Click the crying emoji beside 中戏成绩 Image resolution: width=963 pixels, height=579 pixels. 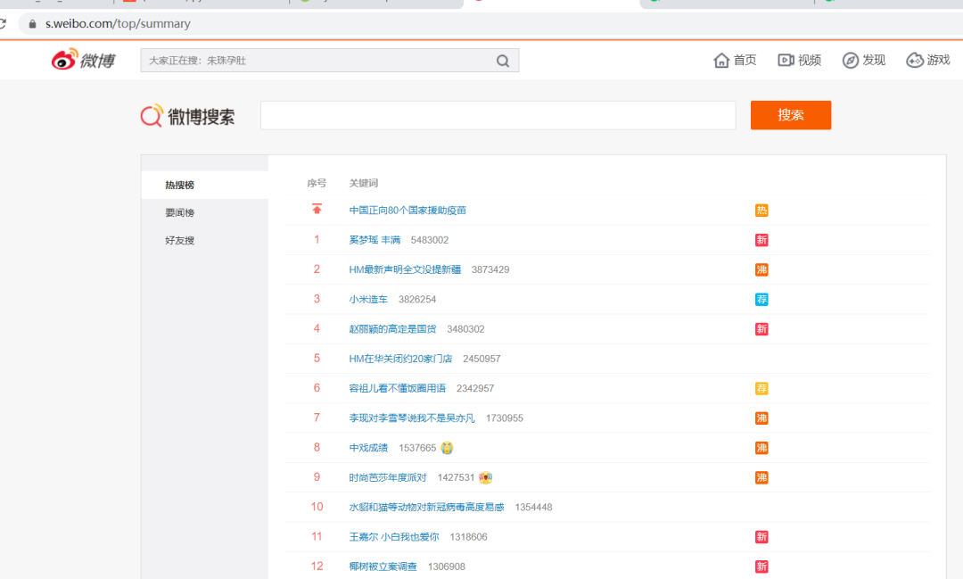pyautogui.click(x=447, y=448)
